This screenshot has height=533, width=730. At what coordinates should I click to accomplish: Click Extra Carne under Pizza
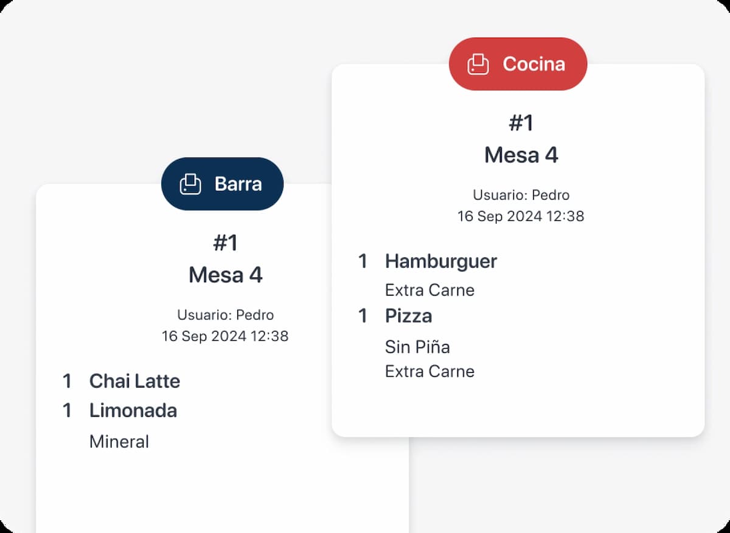429,371
